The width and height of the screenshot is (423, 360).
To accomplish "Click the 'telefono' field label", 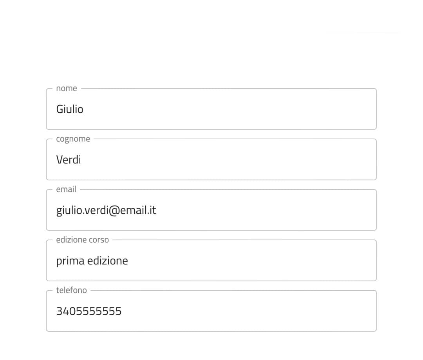I will coord(71,290).
